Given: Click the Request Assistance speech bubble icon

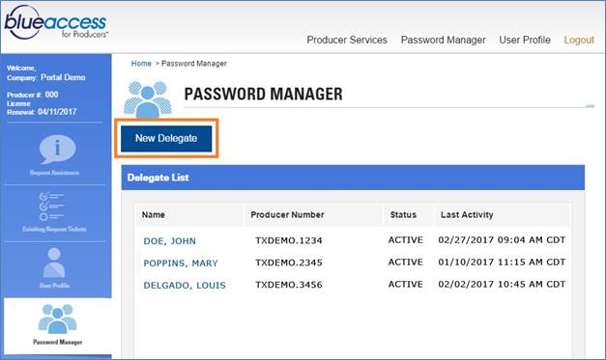Looking at the screenshot, I should 57,149.
